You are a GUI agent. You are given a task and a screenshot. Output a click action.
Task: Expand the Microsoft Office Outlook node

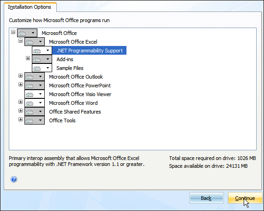coord(21,76)
